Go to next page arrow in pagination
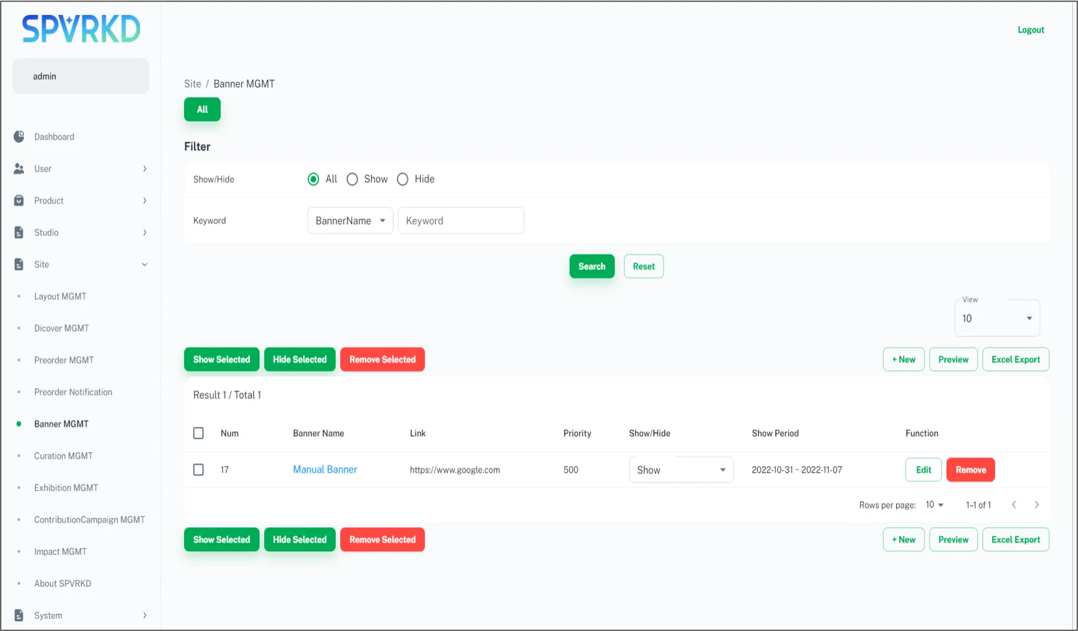 (1036, 505)
